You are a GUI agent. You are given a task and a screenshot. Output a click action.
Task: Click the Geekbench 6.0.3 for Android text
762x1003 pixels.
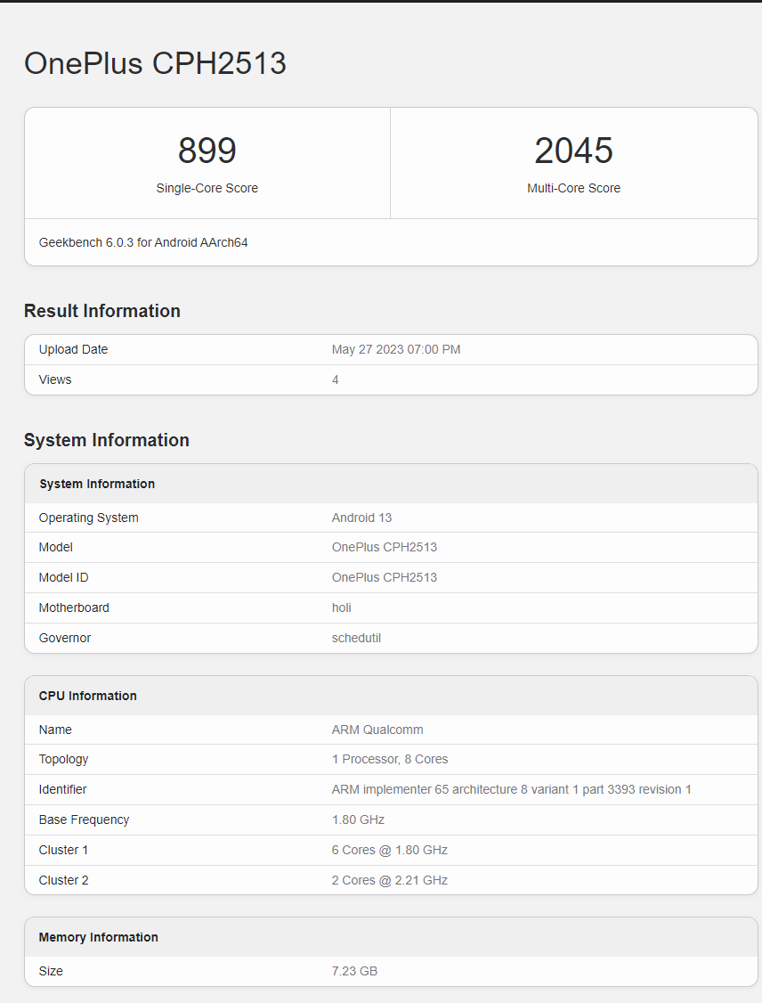(143, 242)
